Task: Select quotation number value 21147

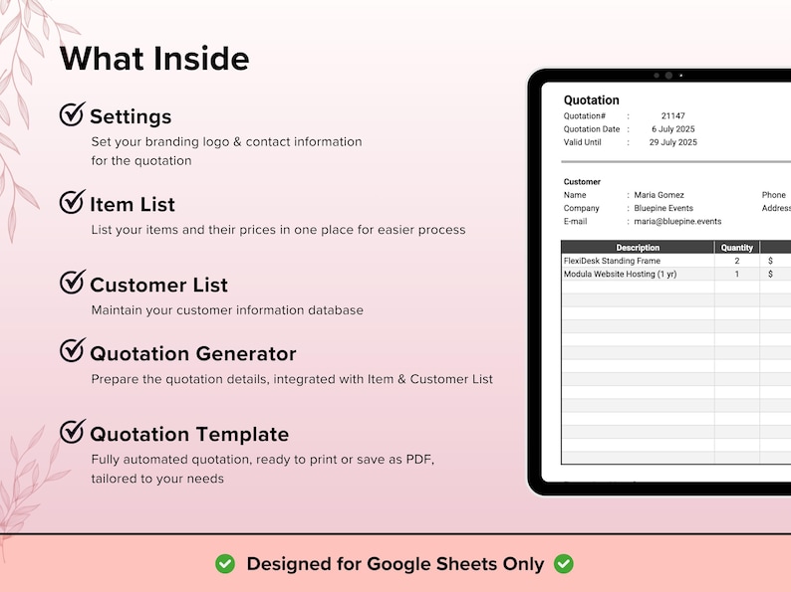Action: coord(673,115)
